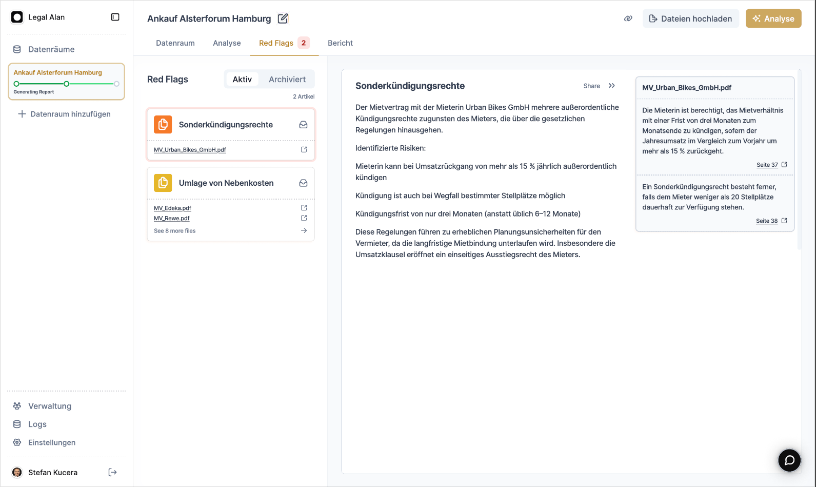Open external icon next to Seite 37
The image size is (816, 487).
click(x=784, y=165)
